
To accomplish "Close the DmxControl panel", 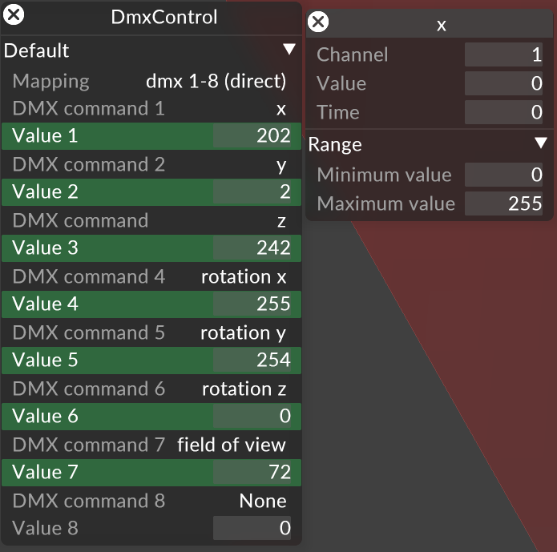I will click(14, 14).
